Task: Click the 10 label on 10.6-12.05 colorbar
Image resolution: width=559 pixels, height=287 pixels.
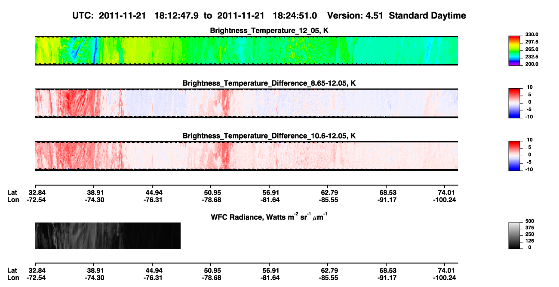Action: 530,140
